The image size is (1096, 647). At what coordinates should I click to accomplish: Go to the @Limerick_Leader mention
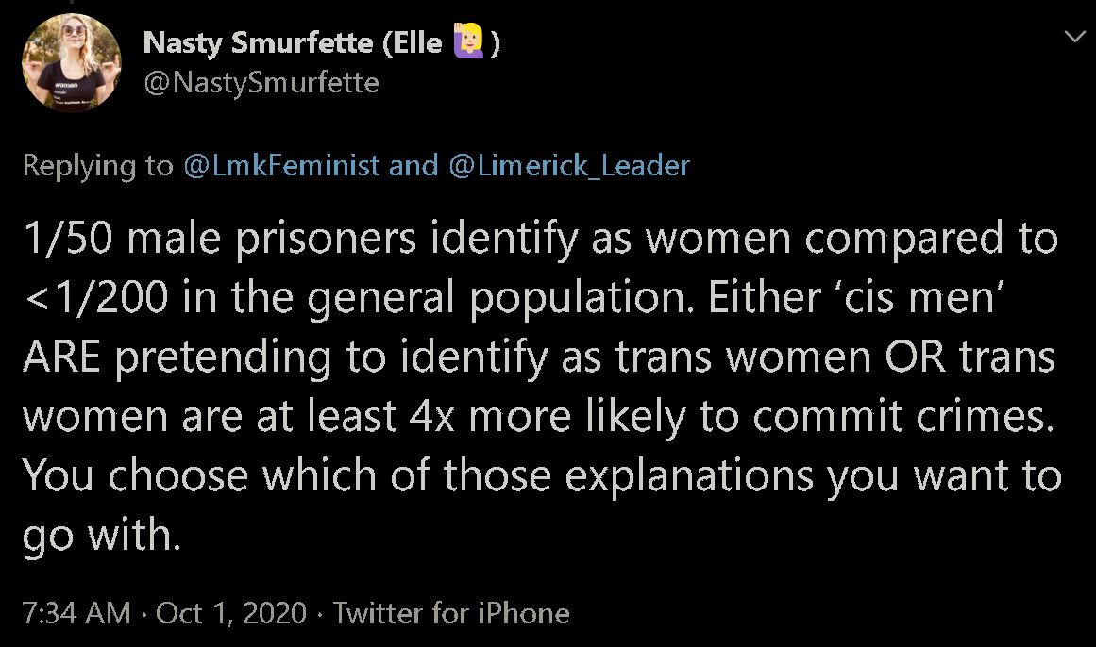569,166
